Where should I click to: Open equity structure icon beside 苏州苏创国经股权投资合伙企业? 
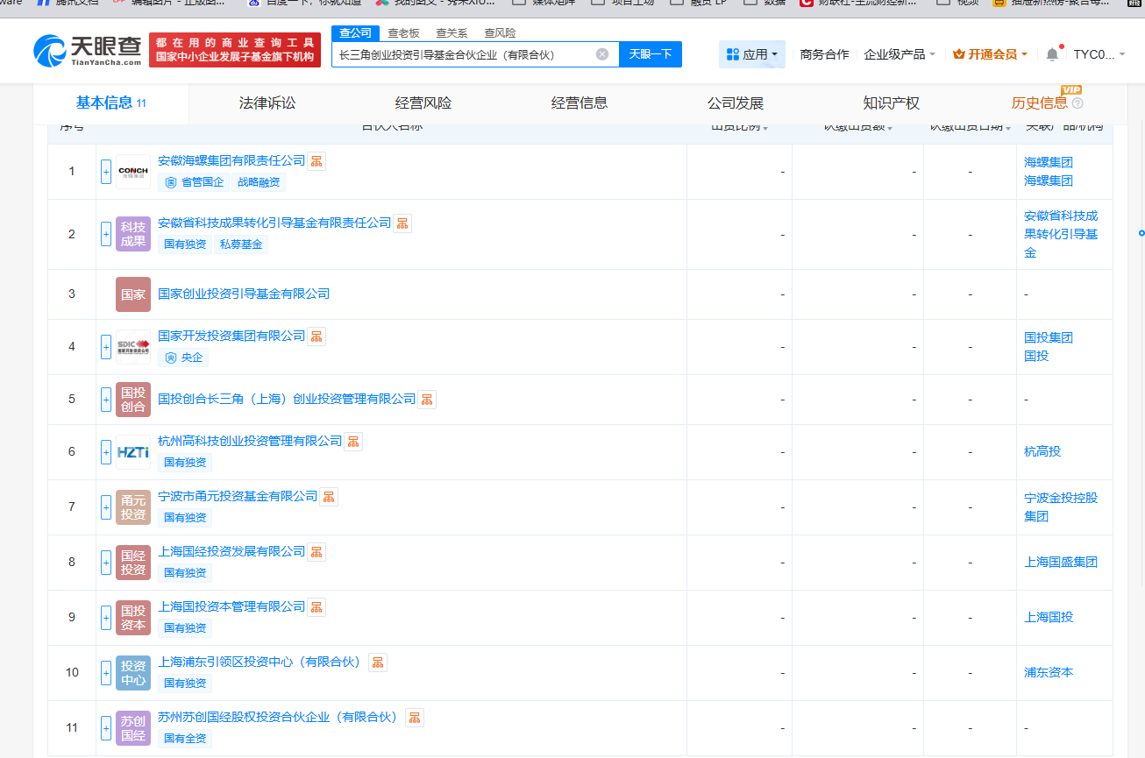[x=415, y=717]
